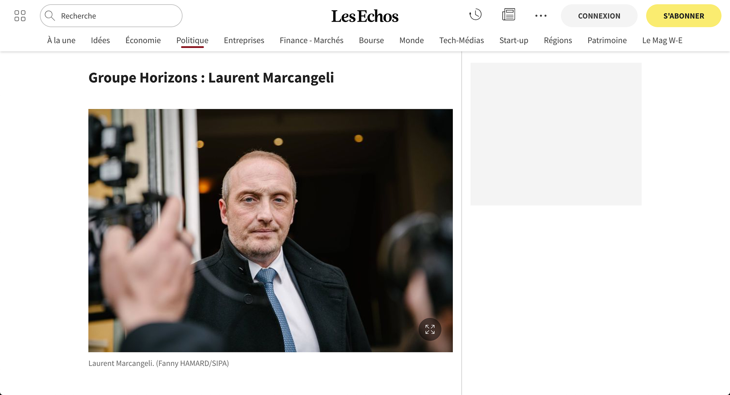This screenshot has height=395, width=730.
Task: Expand the article photo to fullscreen
Action: pos(430,329)
